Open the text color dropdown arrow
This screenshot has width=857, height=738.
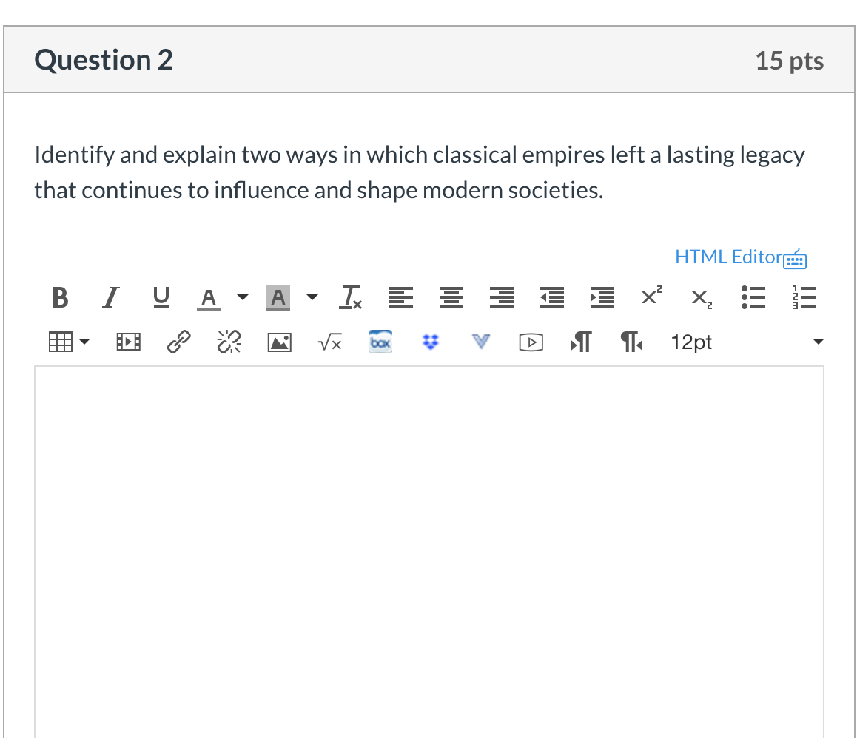click(242, 298)
